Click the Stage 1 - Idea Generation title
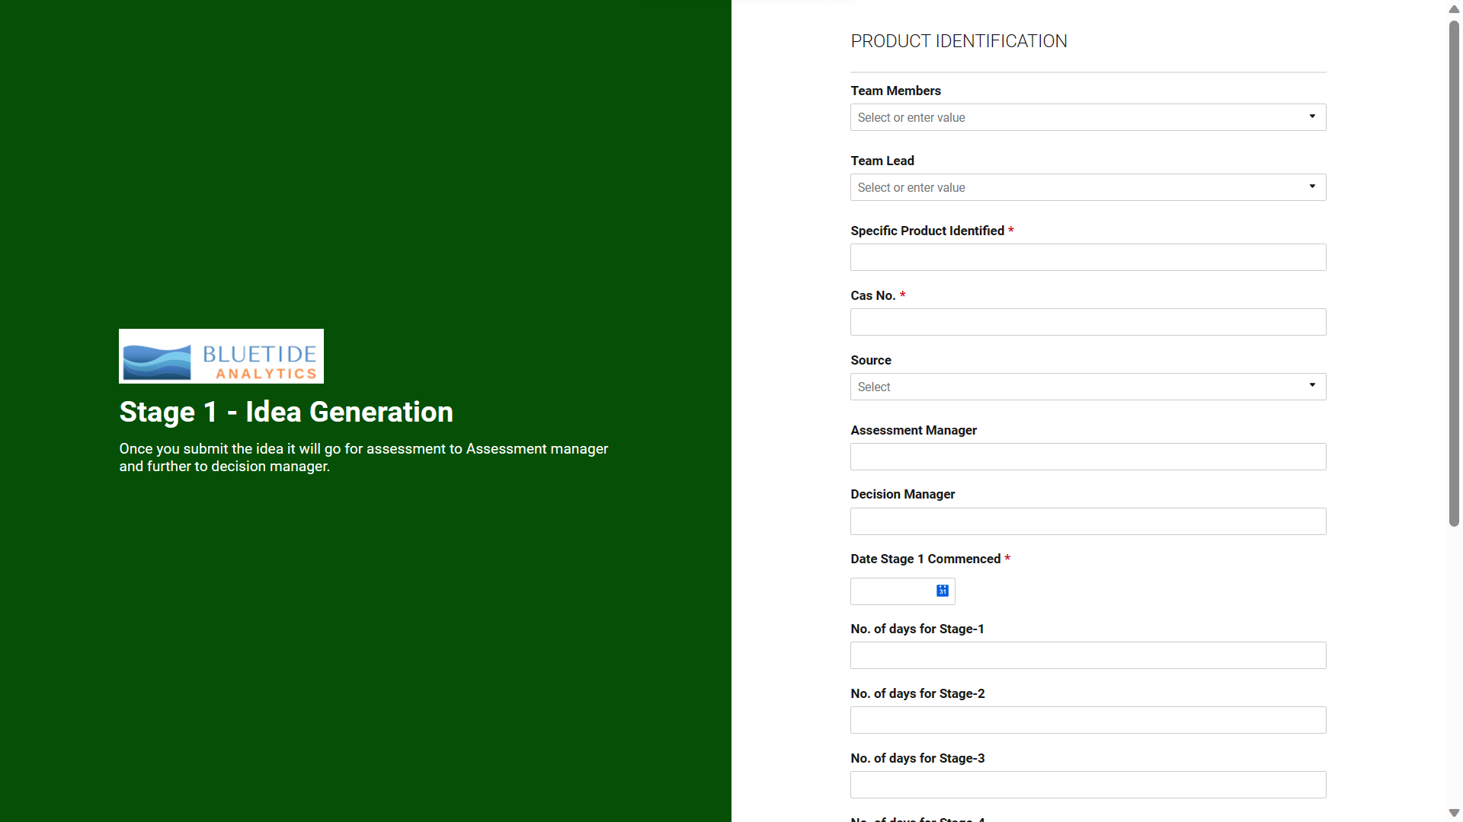 tap(286, 413)
